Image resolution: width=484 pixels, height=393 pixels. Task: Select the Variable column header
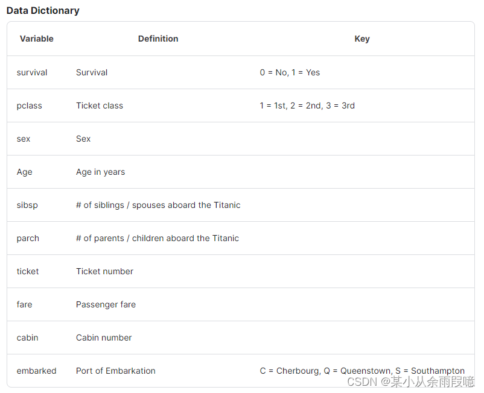pos(37,39)
